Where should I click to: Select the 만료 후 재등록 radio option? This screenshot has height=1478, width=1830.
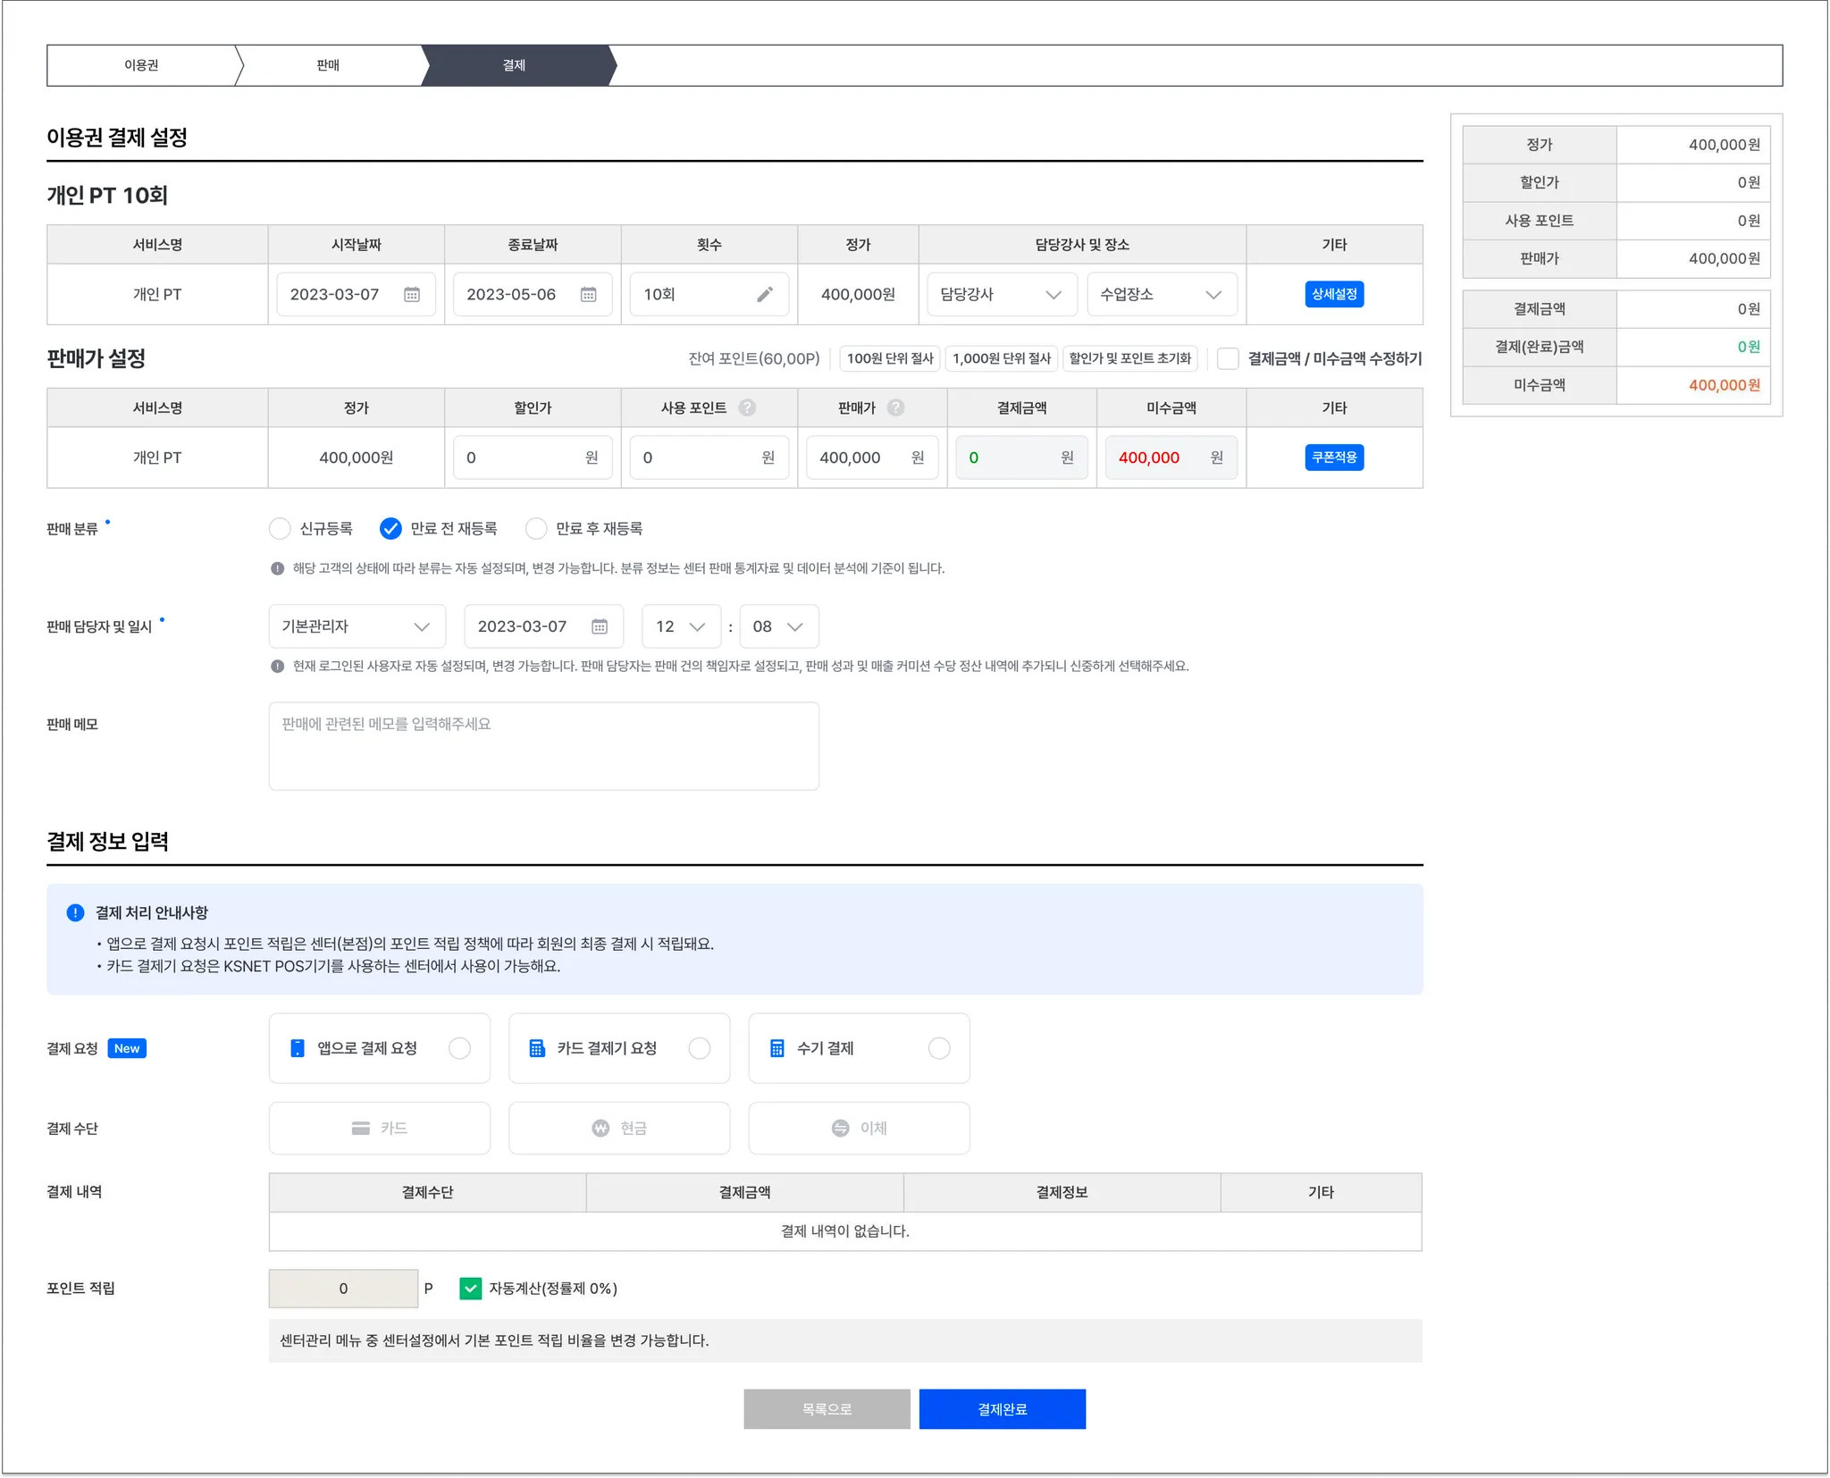click(536, 529)
